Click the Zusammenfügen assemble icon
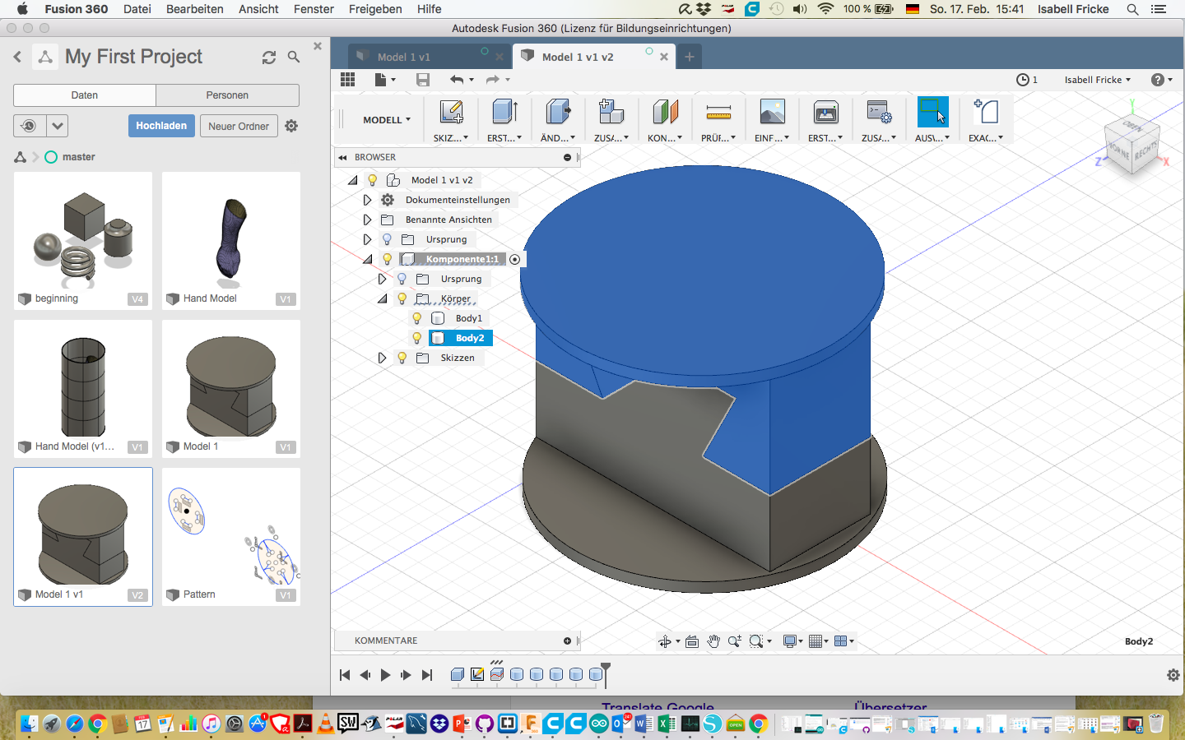The width and height of the screenshot is (1185, 740). (611, 112)
